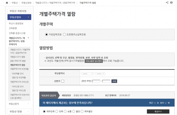Viewport: 177px width, 115px height.
Task: Click the 부번 number input field
Action: (106, 81)
